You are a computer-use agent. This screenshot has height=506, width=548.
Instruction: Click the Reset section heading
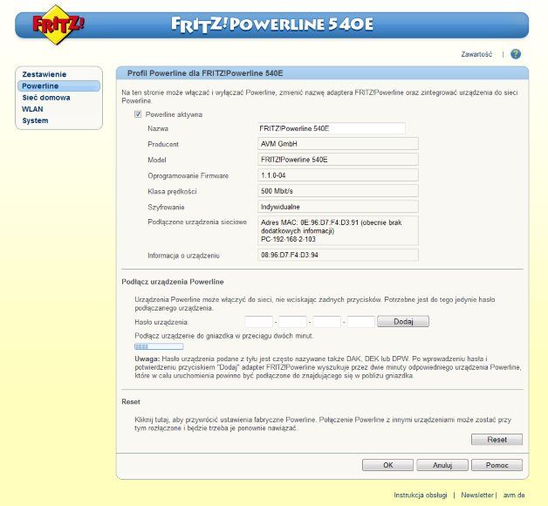131,402
